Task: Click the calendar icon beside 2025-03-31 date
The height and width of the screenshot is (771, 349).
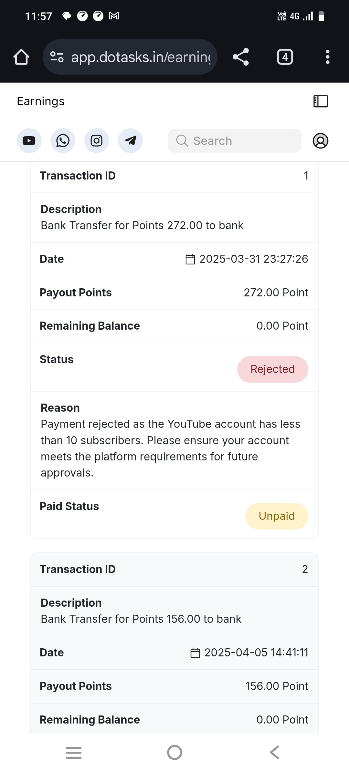Action: 190,259
